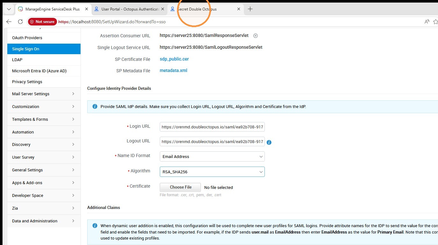Open OAuth Providers in the sidebar
Screen dimensions: 438x245
[x=44, y=38]
